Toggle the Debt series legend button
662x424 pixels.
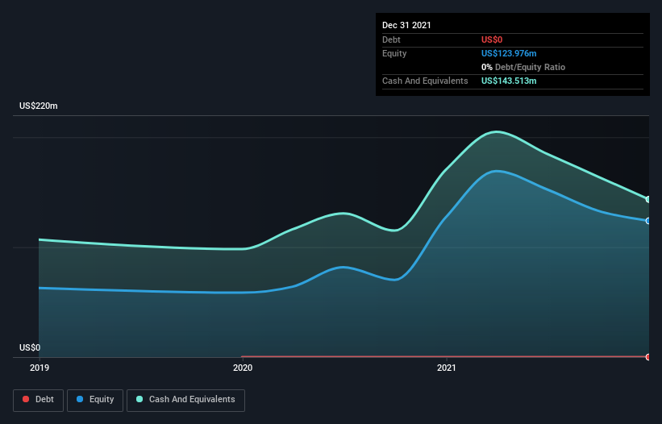coord(38,400)
